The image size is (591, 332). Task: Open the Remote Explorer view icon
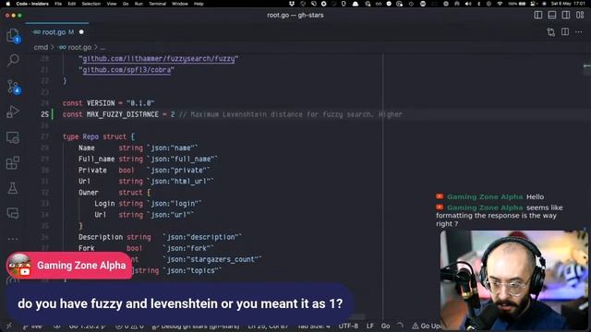[13, 137]
